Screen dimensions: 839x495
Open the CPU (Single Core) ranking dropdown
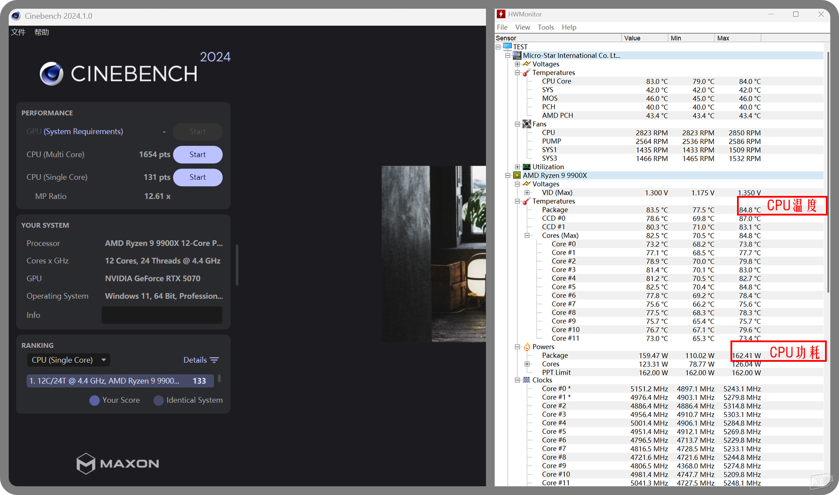click(x=68, y=360)
